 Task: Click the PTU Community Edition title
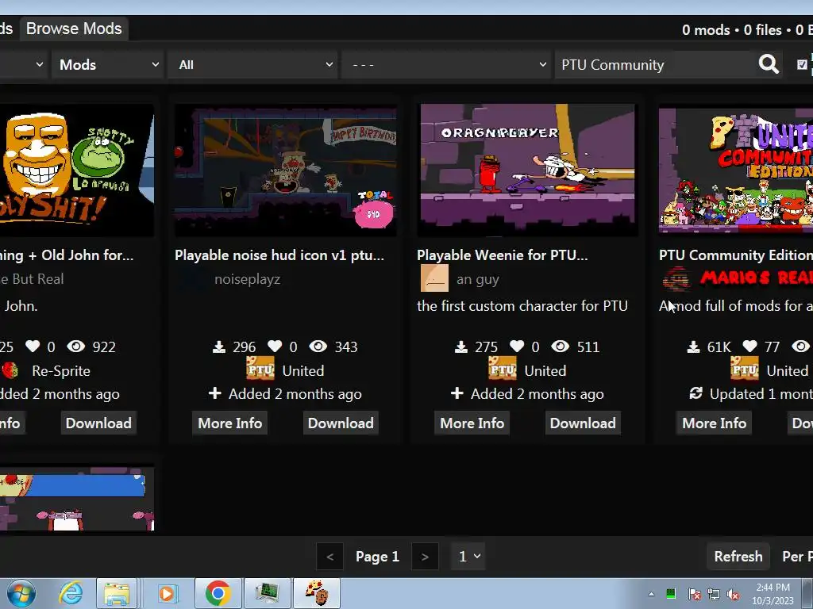pyautogui.click(x=736, y=255)
